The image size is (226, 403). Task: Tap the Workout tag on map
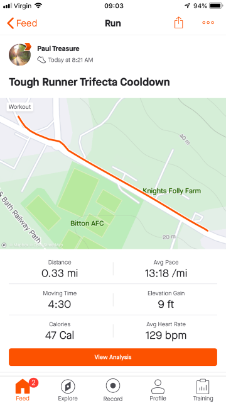pos(19,106)
